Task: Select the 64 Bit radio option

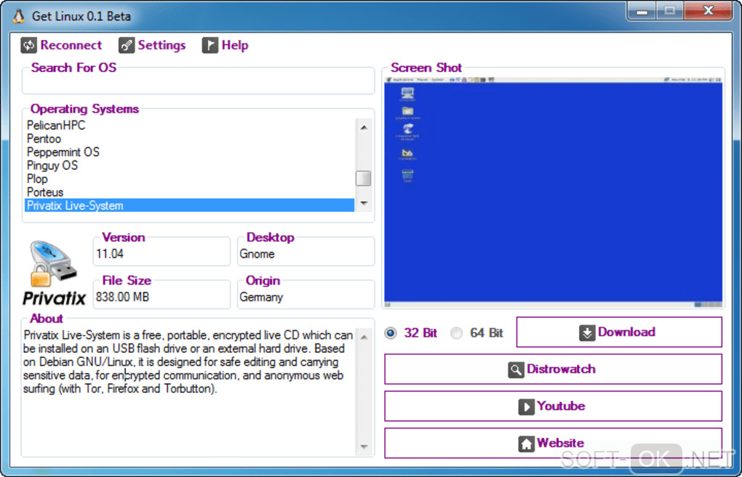Action: click(456, 333)
